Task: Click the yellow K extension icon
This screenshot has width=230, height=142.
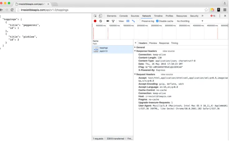Action: pos(213,10)
